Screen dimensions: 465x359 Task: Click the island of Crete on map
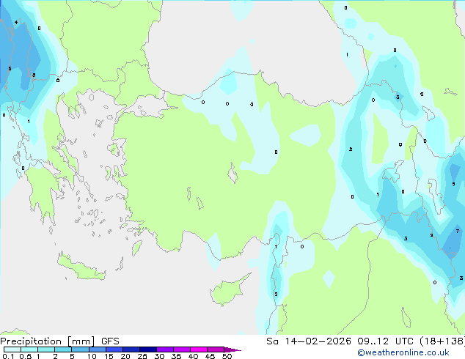tap(81, 267)
